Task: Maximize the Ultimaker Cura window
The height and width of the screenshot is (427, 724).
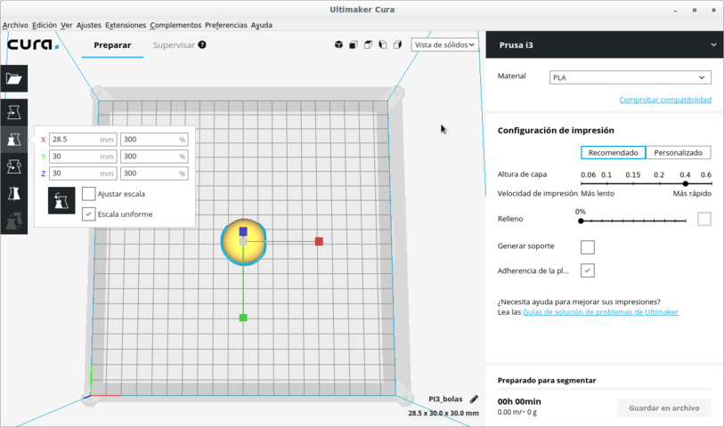Action: pos(695,10)
